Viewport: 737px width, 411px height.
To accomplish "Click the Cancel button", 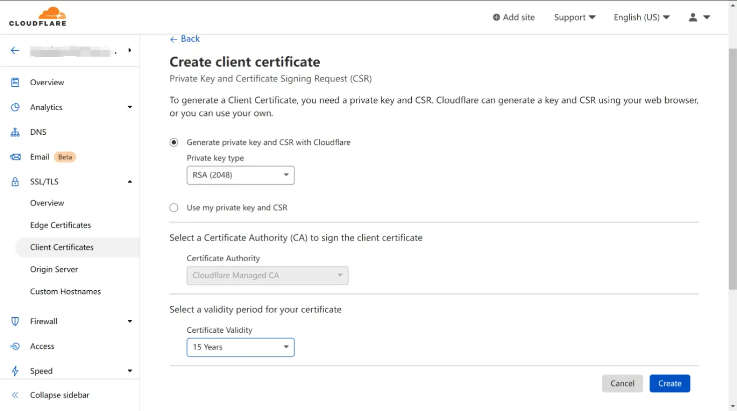I will [x=622, y=383].
